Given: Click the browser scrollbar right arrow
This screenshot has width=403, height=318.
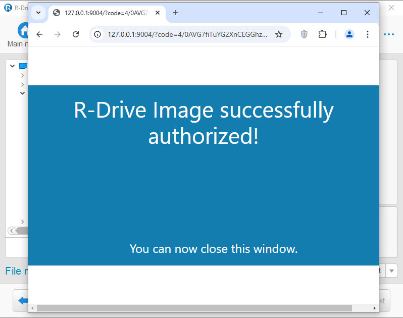Looking at the screenshot, I should coord(375,308).
